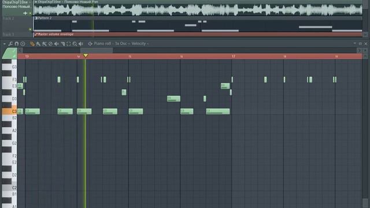Select the C3 note starting at bar 15

[x=136, y=112]
